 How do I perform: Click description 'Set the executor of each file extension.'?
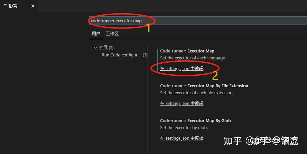click(197, 93)
